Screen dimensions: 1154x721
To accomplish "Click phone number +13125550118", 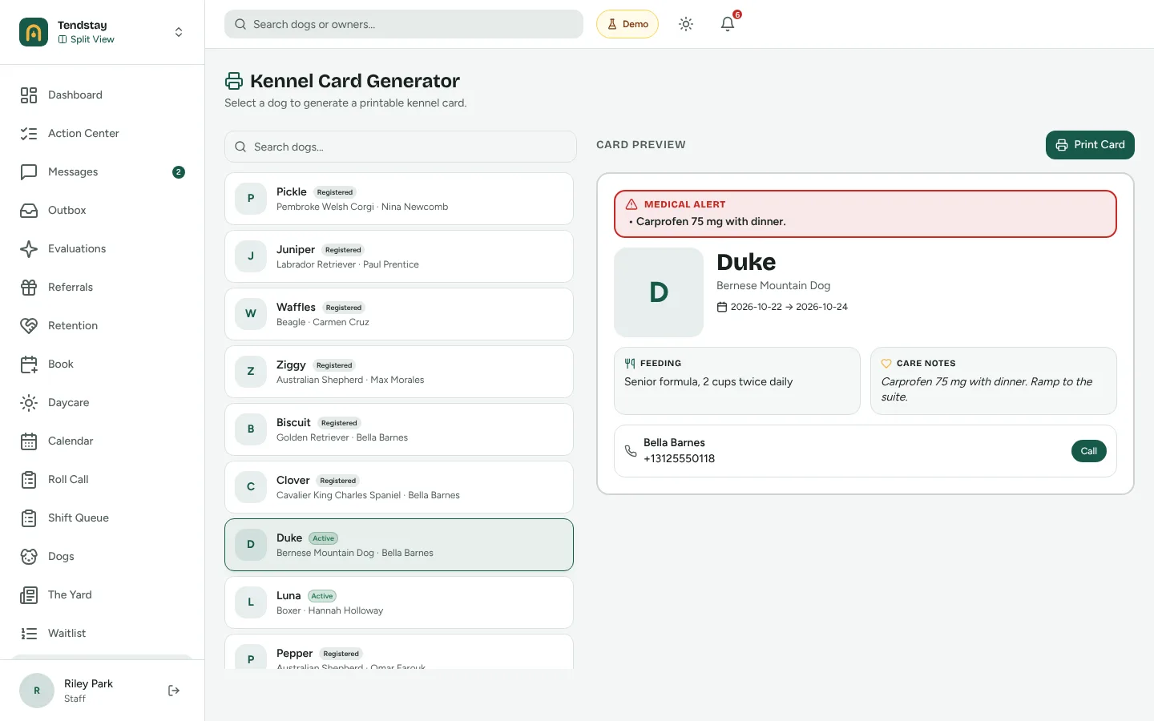I will 679,459.
